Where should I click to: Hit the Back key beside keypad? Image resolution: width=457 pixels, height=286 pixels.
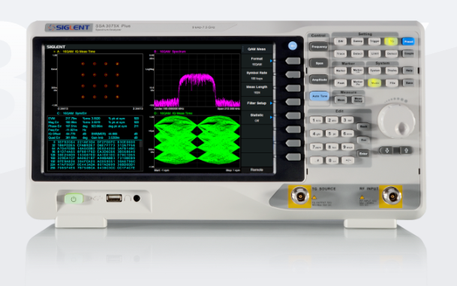tap(363, 127)
